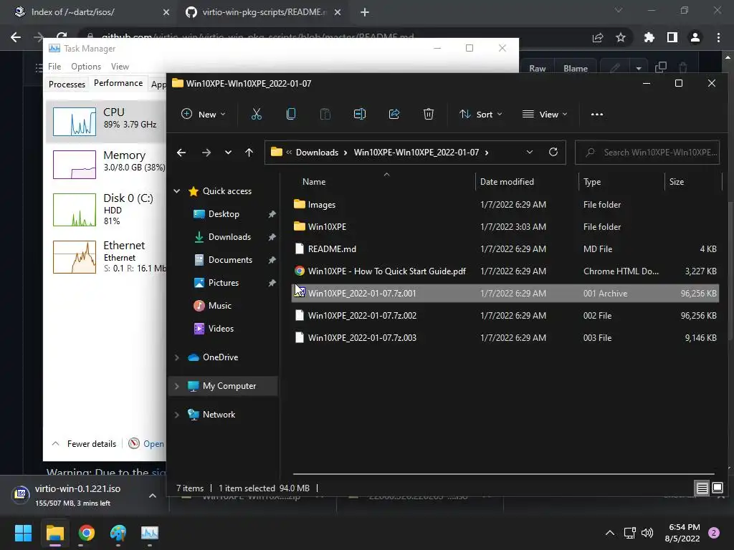The height and width of the screenshot is (550, 734).
Task: Open virtio-win-0.1.221.iso download options arrow
Action: pyautogui.click(x=152, y=496)
